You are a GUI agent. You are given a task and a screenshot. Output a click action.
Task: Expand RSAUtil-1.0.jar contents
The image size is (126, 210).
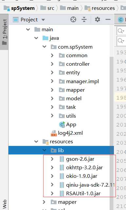click(52, 193)
